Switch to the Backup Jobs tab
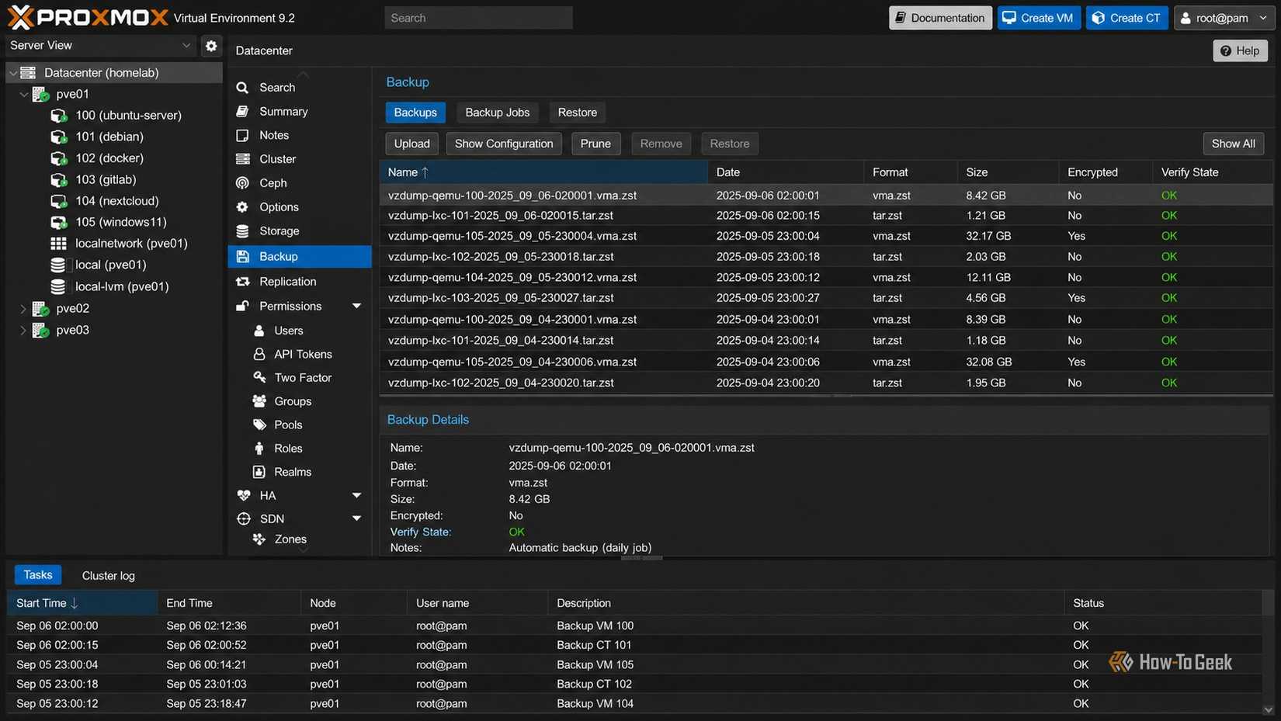 498,113
